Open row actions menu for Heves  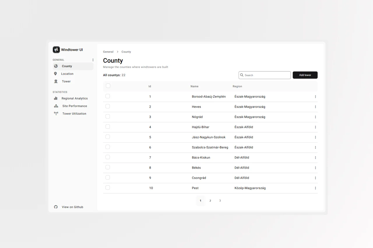[x=315, y=107]
